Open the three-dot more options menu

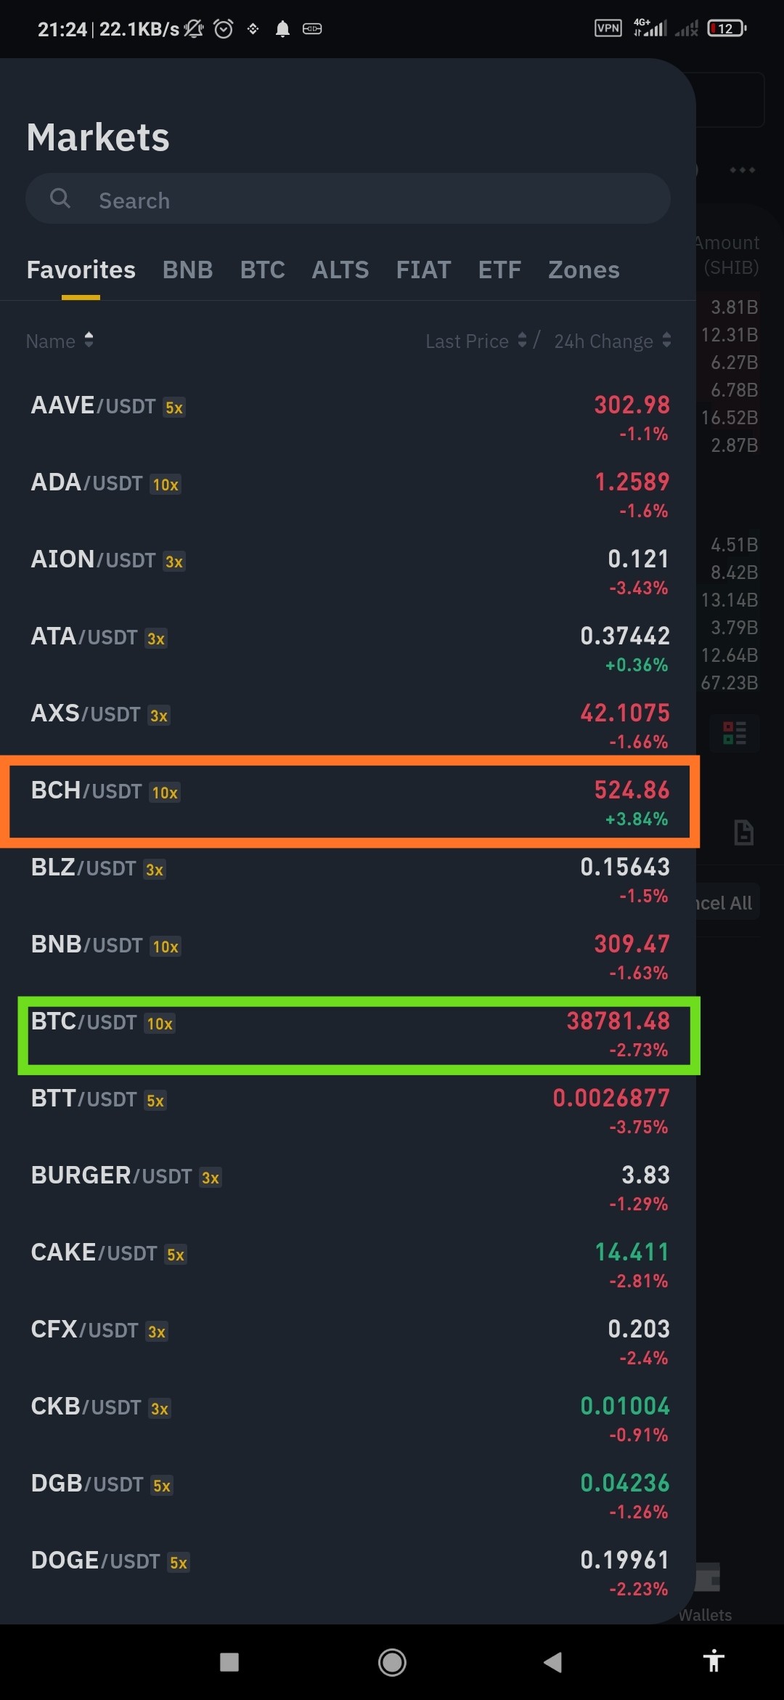tap(742, 170)
